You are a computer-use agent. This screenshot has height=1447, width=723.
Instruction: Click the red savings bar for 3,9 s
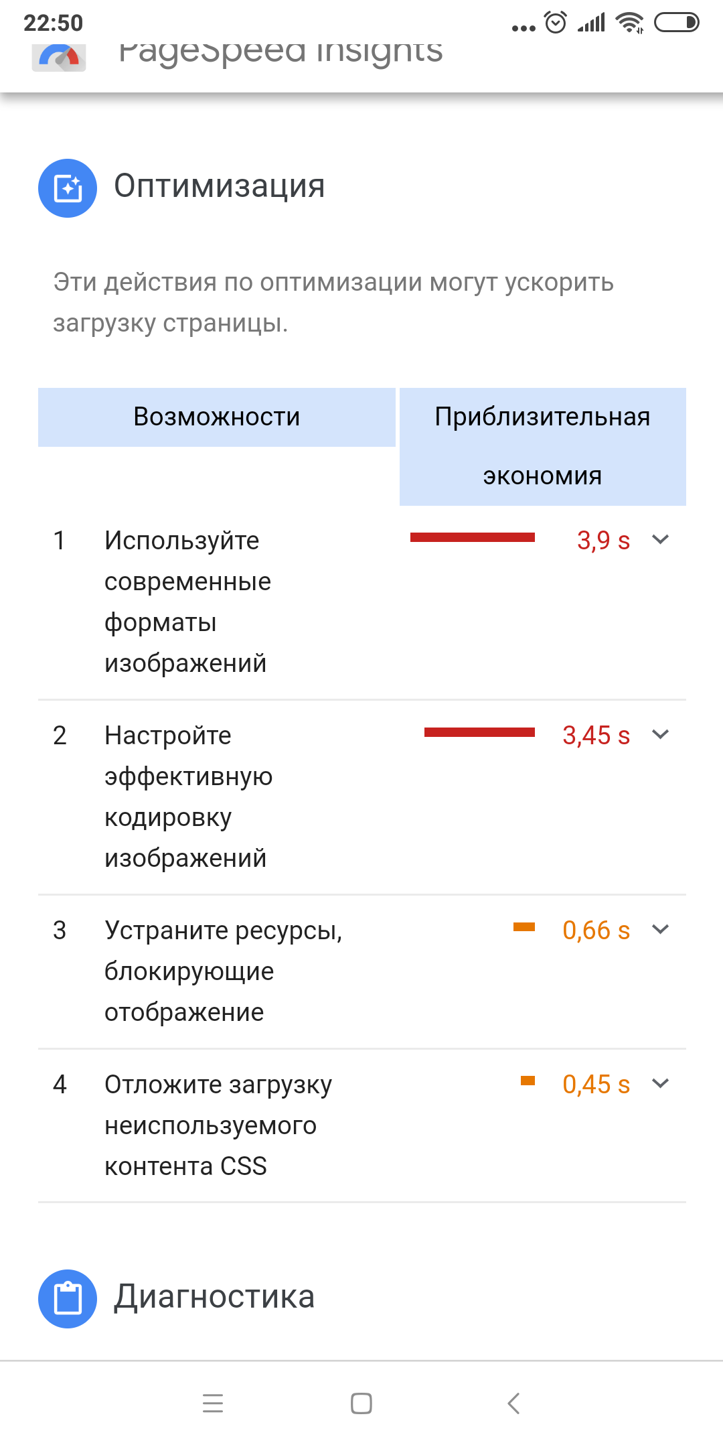click(x=472, y=537)
